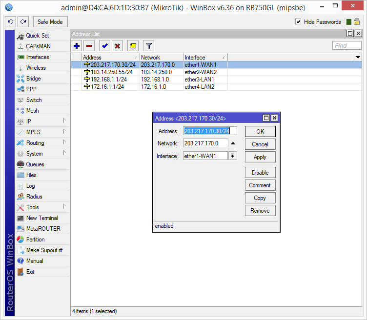This screenshot has height=320, width=367.
Task: Open Interface dropdown in Address dialog
Action: click(x=233, y=156)
